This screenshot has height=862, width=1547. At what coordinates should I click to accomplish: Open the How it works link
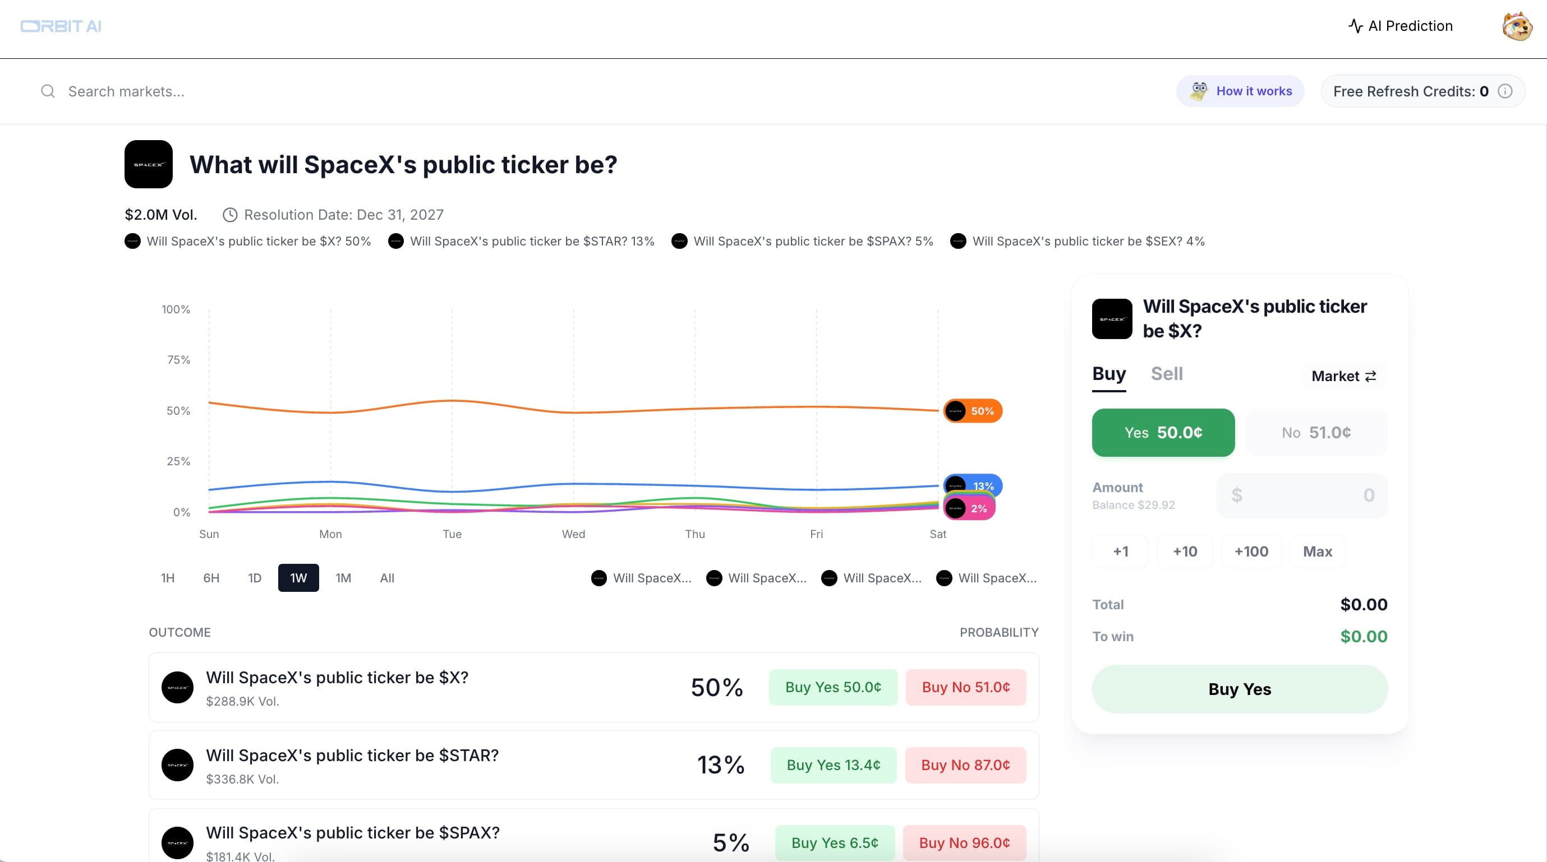click(x=1240, y=91)
